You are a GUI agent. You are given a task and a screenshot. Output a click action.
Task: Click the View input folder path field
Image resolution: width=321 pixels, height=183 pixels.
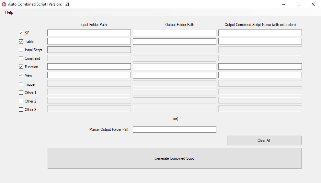pyautogui.click(x=89, y=75)
